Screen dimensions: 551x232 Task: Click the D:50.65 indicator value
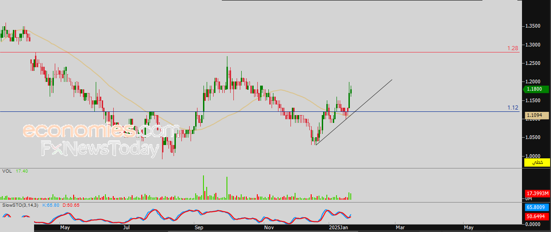pos(72,204)
